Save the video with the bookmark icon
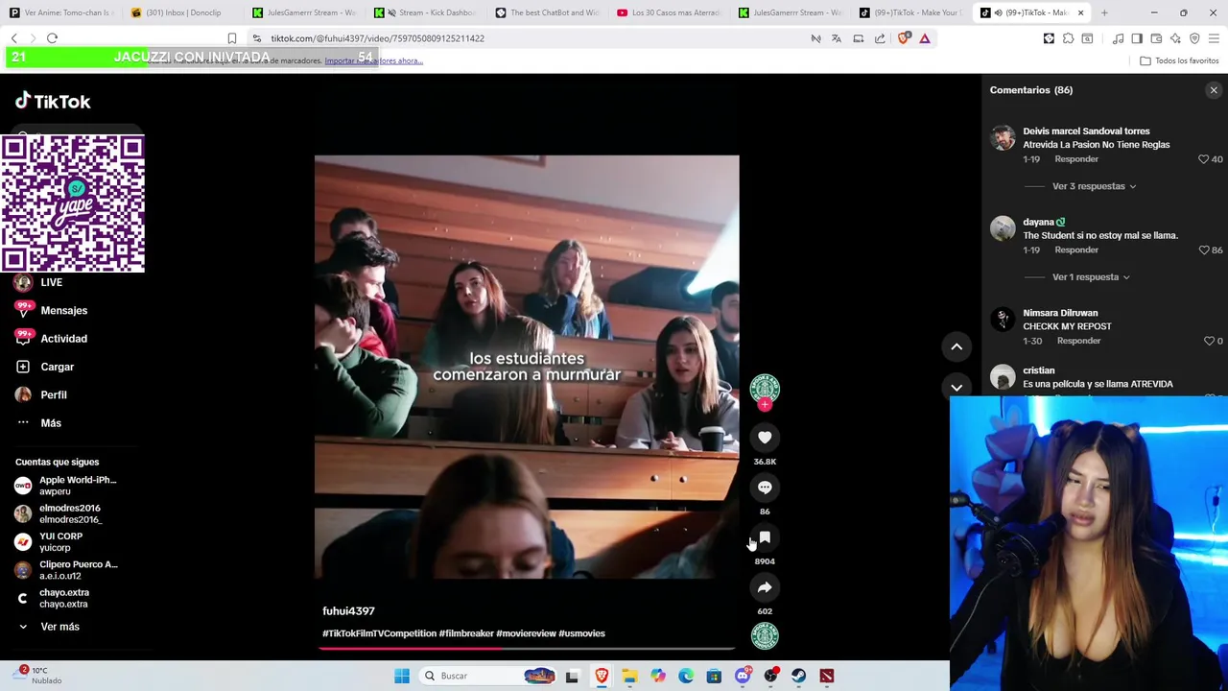Viewport: 1228px width, 691px height. (765, 537)
